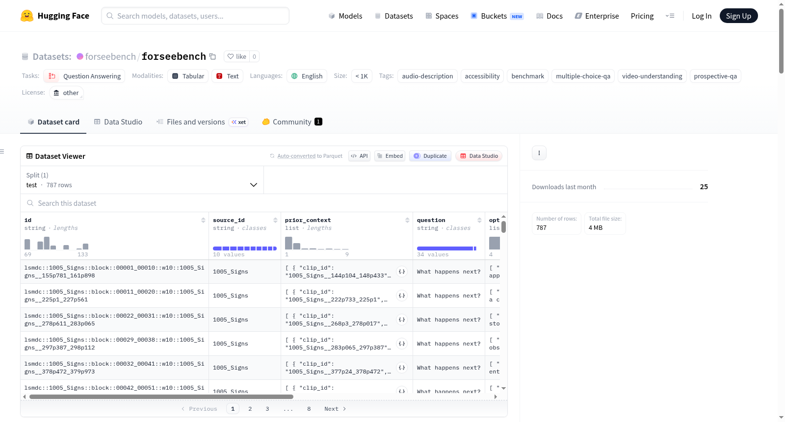
Task: Open the forseebench organization link
Action: (110, 56)
